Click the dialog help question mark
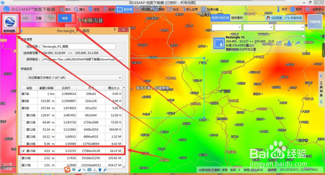 click(115, 30)
